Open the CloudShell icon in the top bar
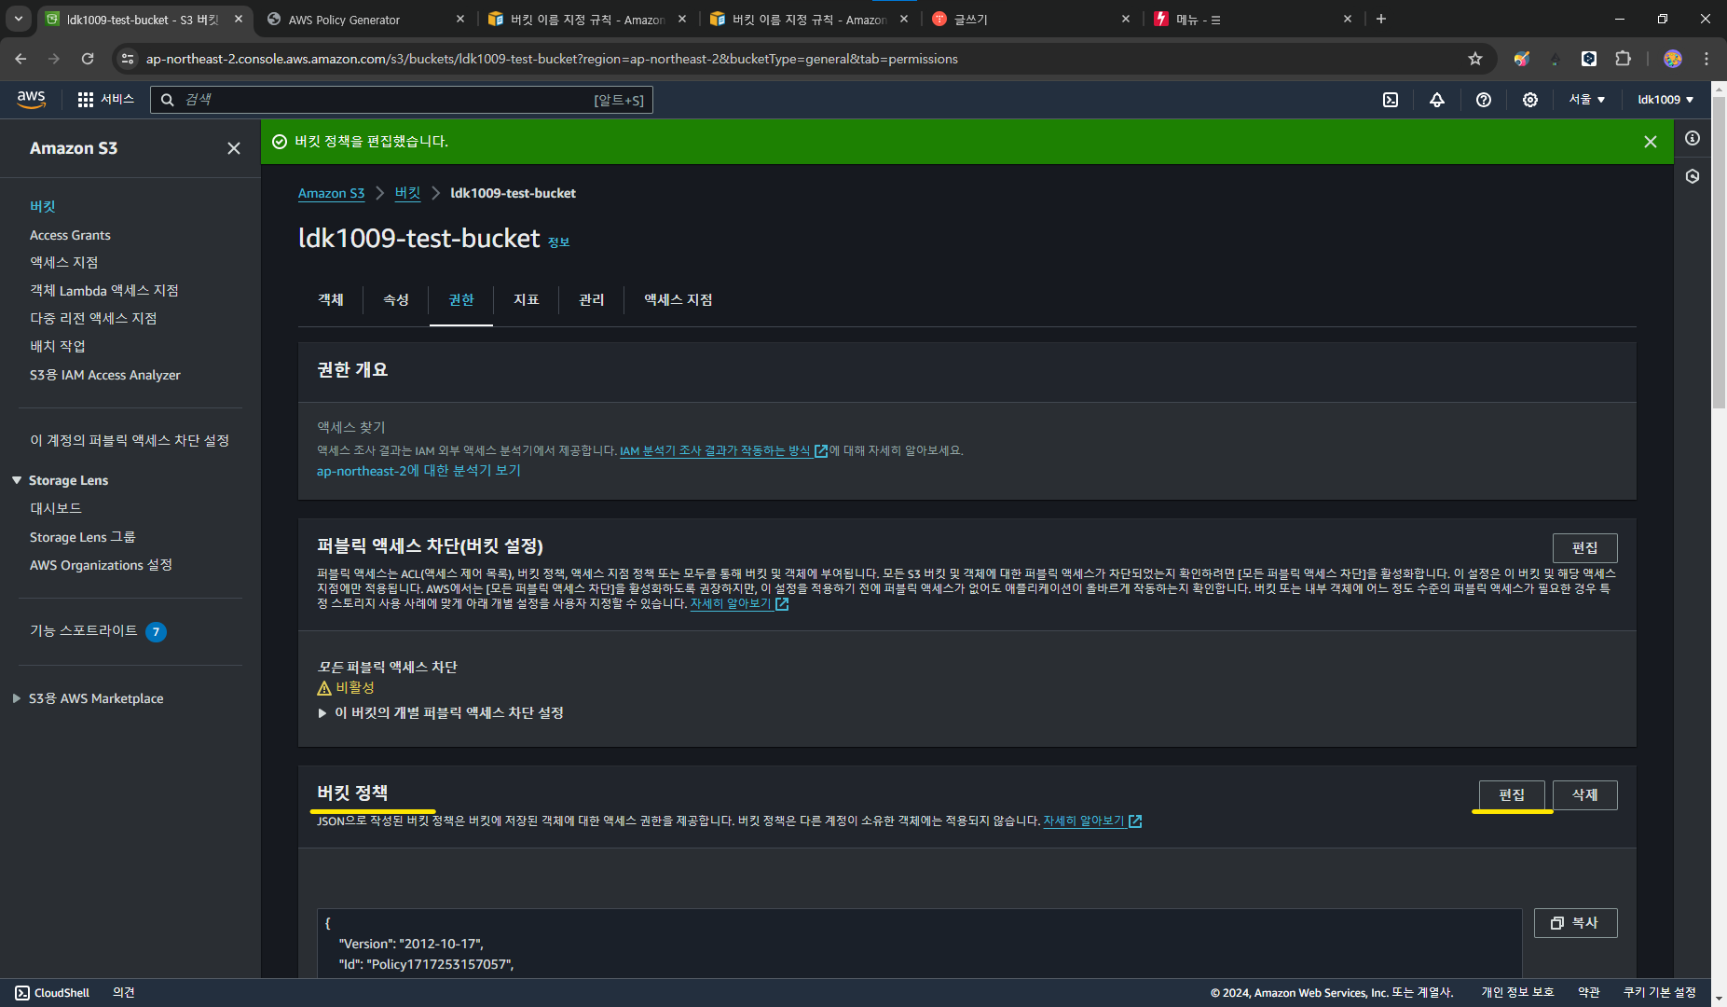 [x=1391, y=100]
